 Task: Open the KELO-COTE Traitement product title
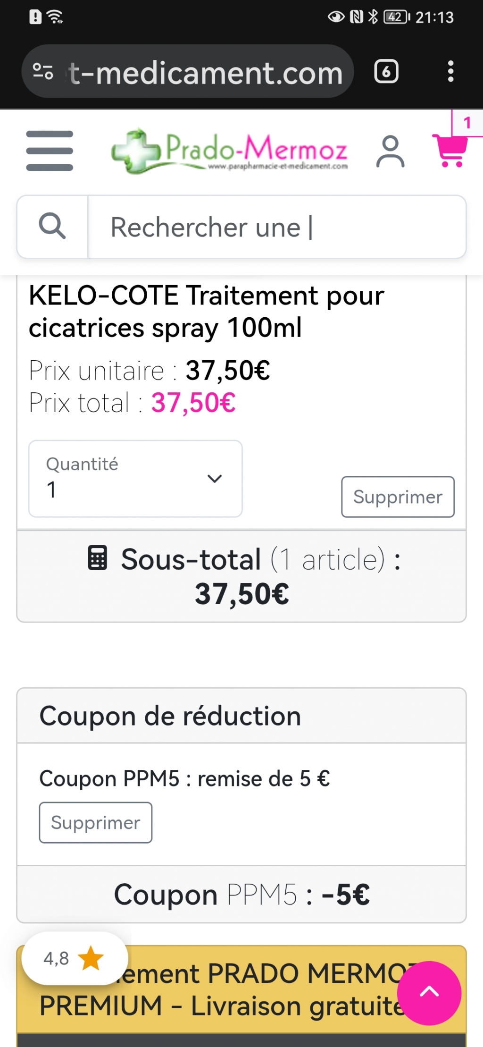coord(206,312)
